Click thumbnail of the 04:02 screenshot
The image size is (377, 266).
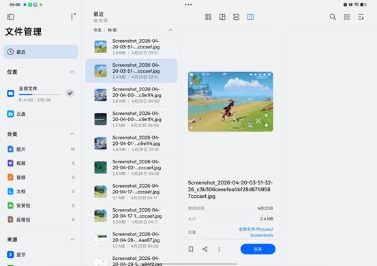[100, 167]
